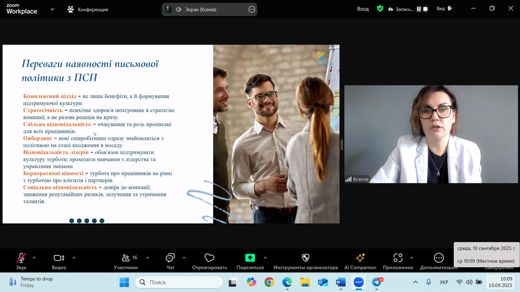Open the Вид view menu
Viewport: 520px width, 292px height.
click(x=441, y=9)
